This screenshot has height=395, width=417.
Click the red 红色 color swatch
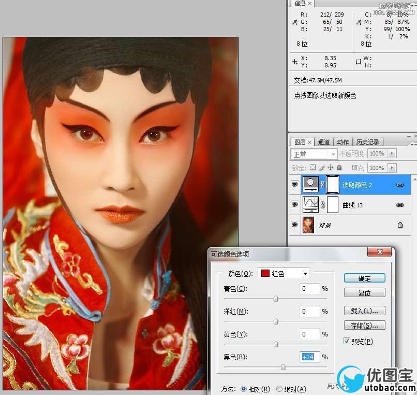click(265, 274)
